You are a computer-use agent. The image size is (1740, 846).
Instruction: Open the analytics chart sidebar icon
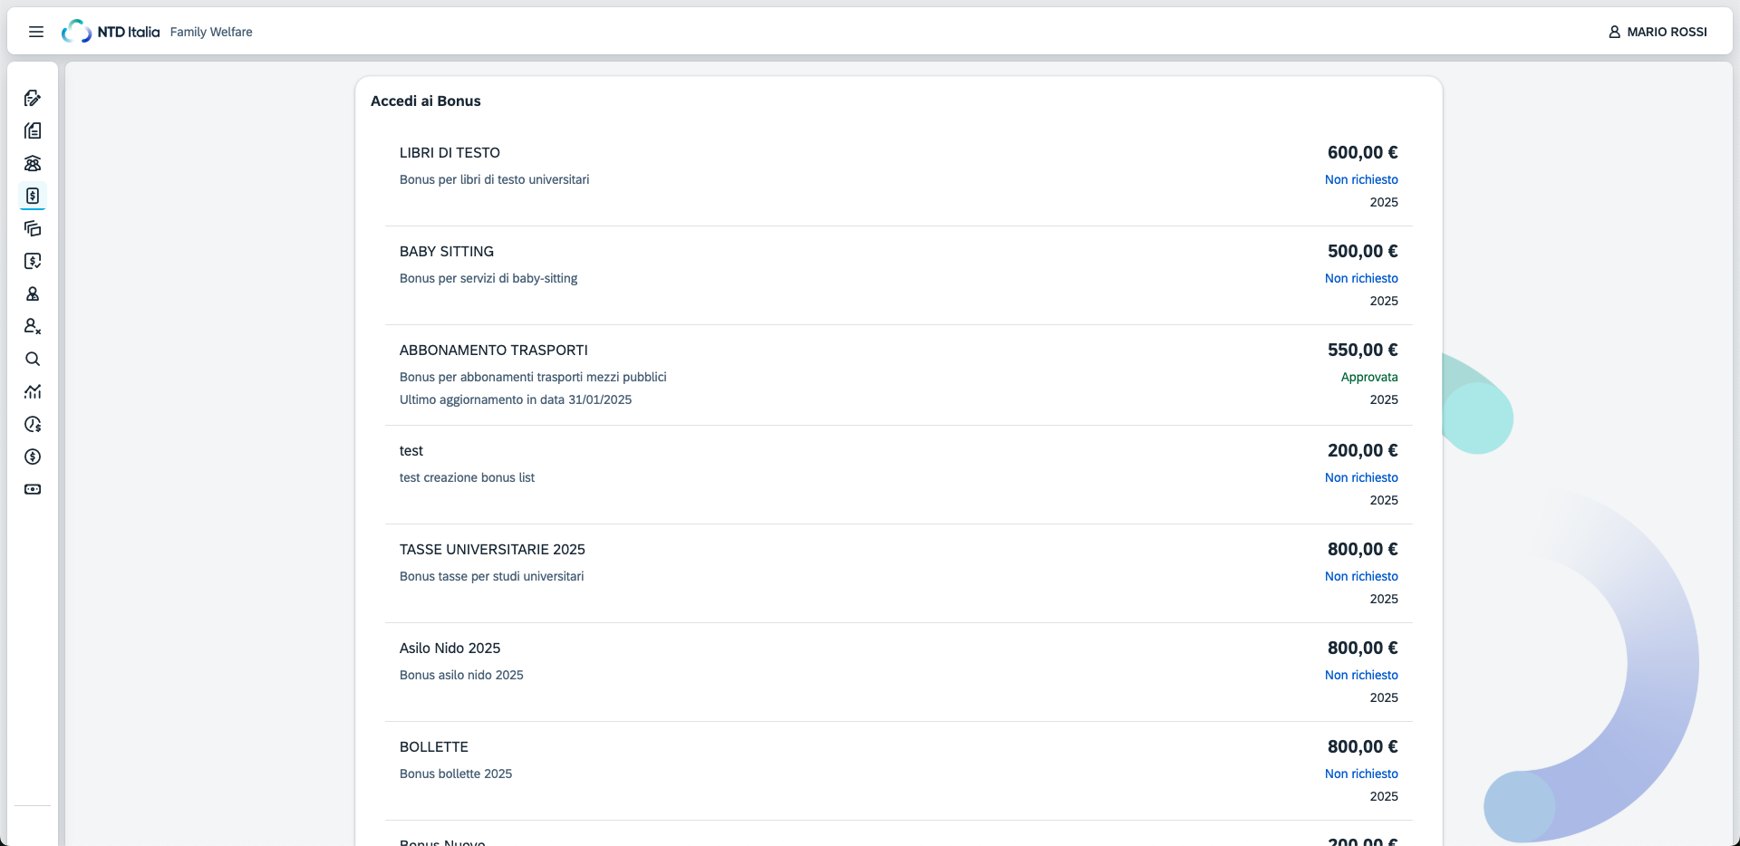[x=33, y=391]
